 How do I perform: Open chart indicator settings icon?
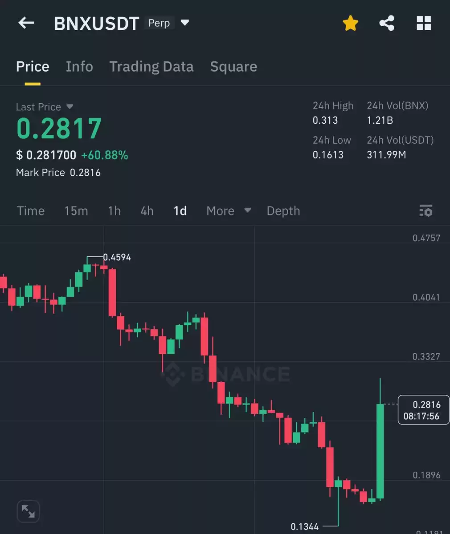[426, 211]
